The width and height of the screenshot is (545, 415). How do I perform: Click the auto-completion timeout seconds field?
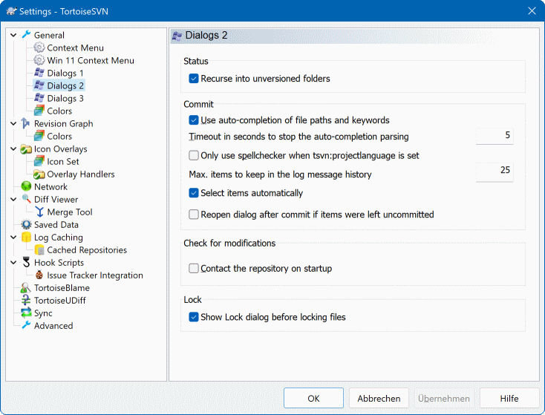[x=495, y=136]
